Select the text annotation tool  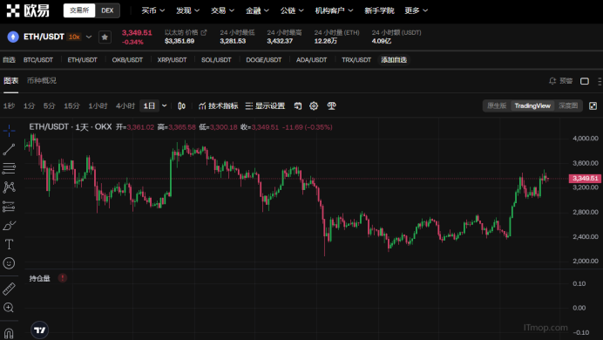pyautogui.click(x=10, y=244)
